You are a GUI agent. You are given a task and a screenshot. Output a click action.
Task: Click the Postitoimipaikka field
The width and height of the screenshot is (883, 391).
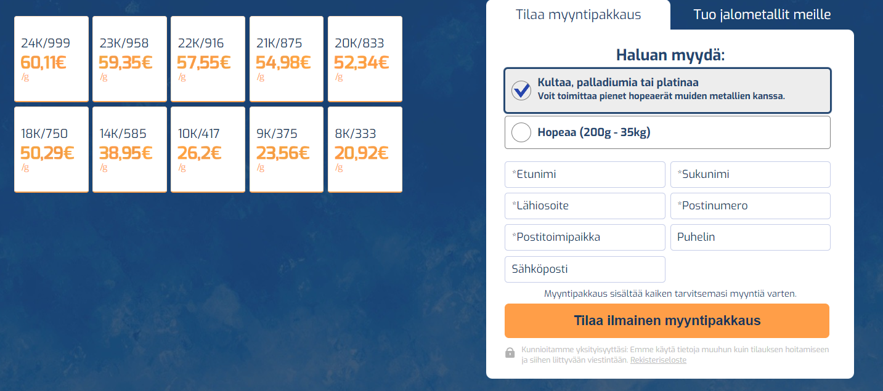tap(585, 237)
